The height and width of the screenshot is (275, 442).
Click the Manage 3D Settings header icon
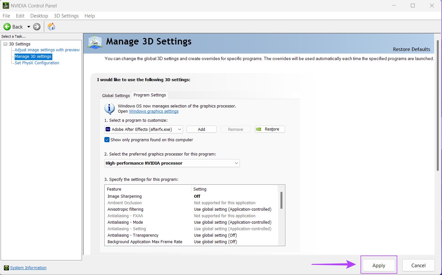[x=95, y=42]
